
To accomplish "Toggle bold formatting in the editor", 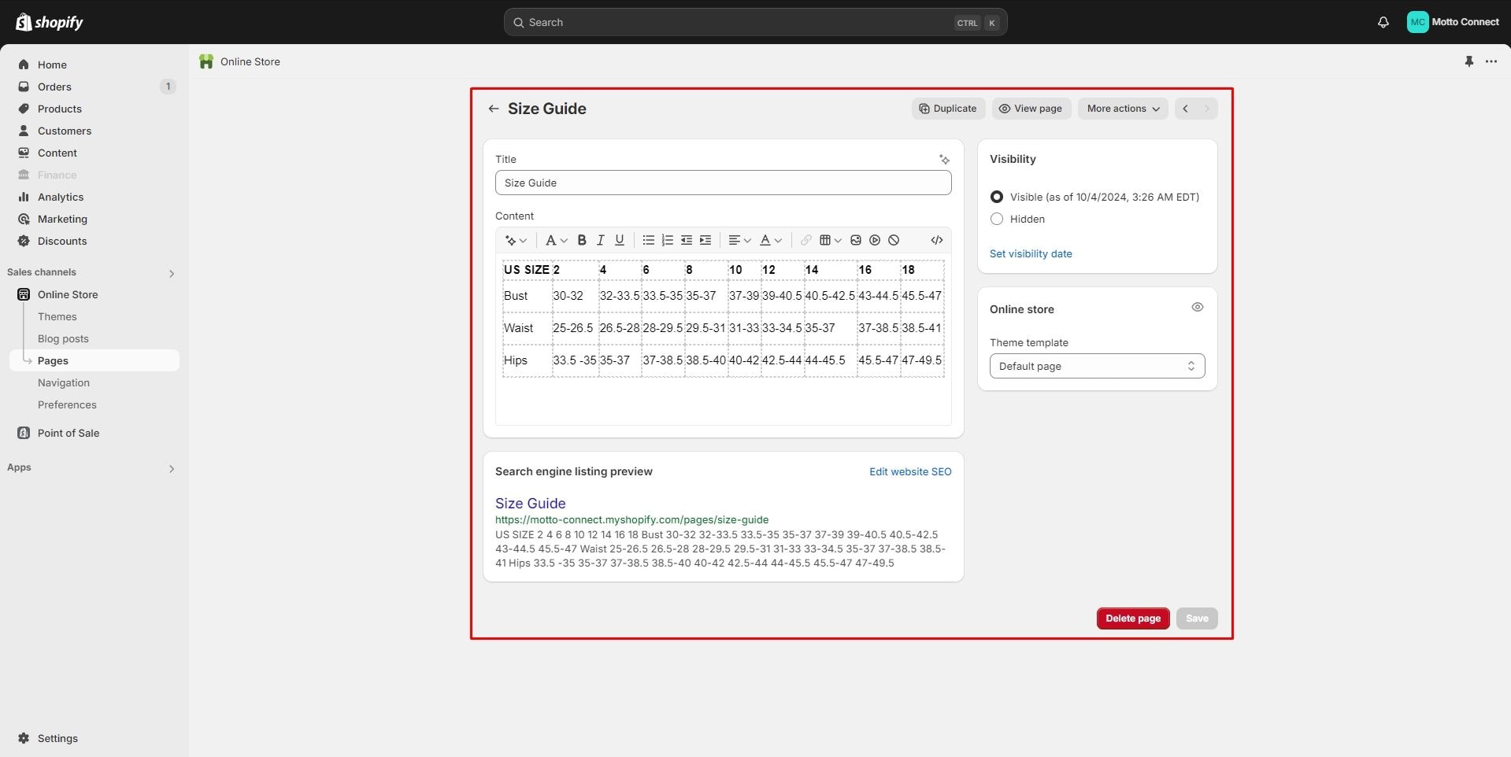I will click(x=582, y=240).
